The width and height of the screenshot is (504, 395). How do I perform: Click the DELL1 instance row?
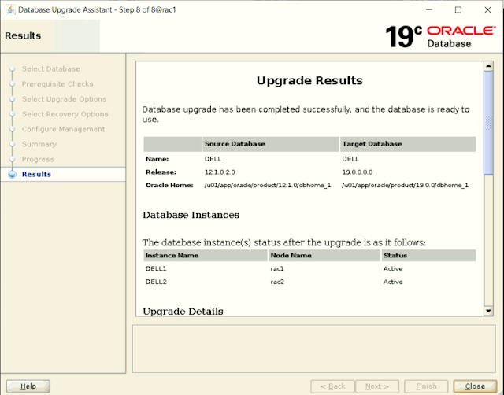(309, 269)
